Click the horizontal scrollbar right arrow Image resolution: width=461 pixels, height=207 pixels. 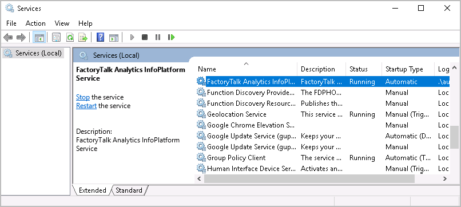tap(445, 178)
